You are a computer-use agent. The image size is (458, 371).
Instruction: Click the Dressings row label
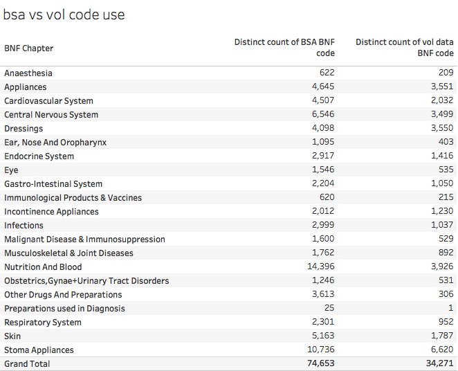click(x=24, y=129)
